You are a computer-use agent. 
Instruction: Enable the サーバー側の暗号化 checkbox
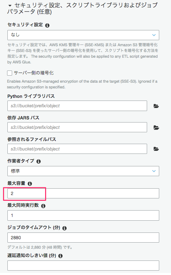pyautogui.click(x=10, y=73)
